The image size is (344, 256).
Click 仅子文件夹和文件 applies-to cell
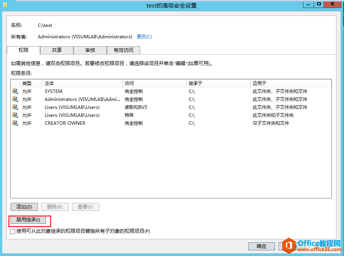click(271, 123)
